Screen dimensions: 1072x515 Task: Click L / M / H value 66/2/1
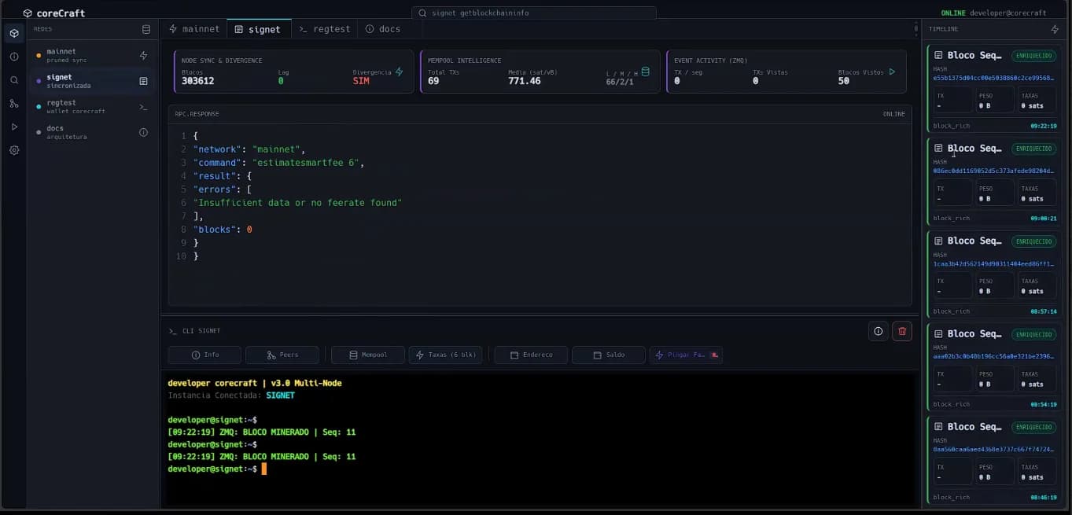coord(621,82)
